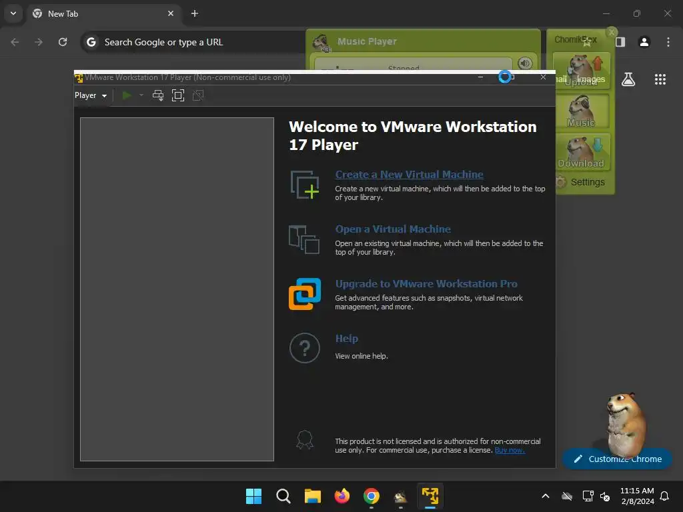Open ChomikBox Settings
Viewport: 683px width, 512px height.
pos(581,182)
